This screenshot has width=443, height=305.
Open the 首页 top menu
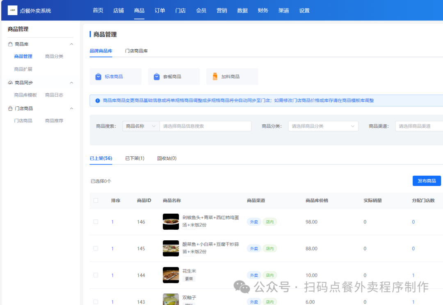coord(98,10)
